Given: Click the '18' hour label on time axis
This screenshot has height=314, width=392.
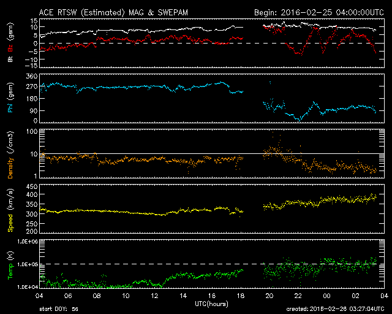Looking at the screenshot, I should pos(241,296).
